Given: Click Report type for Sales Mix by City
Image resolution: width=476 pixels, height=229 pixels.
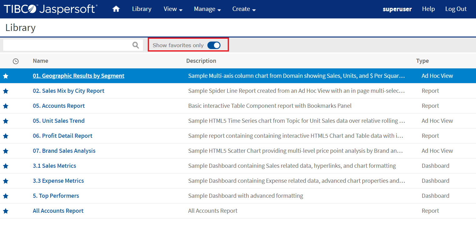Looking at the screenshot, I should (x=430, y=91).
